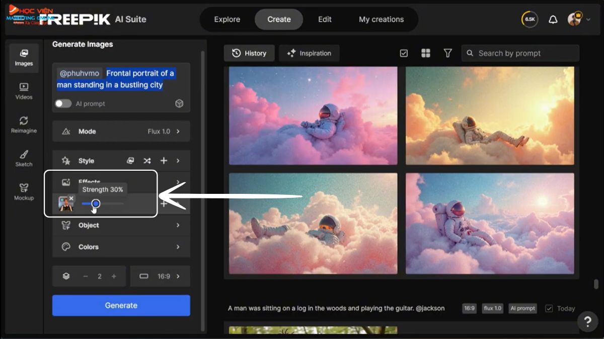Open the Inspiration view
This screenshot has width=604, height=339.
[x=309, y=53]
